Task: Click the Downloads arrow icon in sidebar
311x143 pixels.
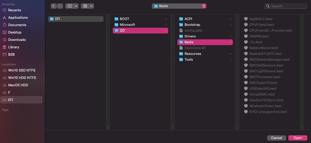Action: click(x=4, y=40)
